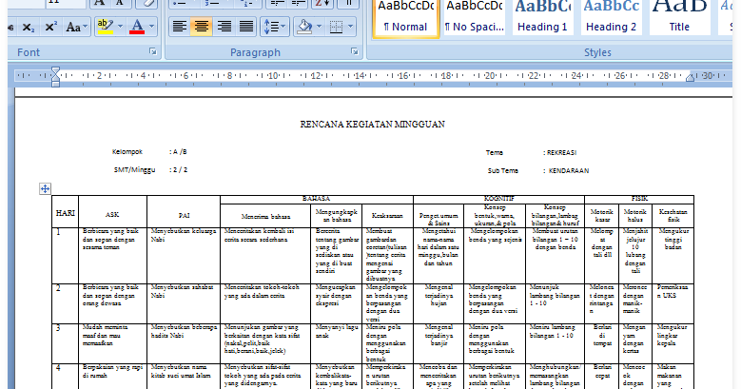Screen dimensions: 741x389
Task: Apply the yellow text highlight color
Action: [105, 27]
